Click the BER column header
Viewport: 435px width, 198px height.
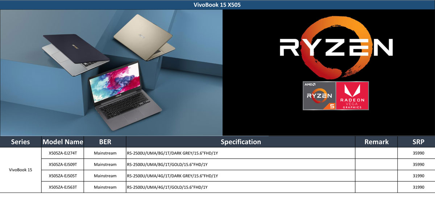(105, 142)
